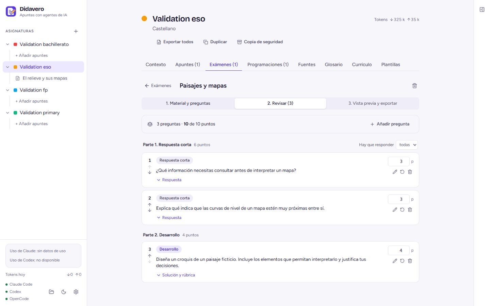Click Copia de seguridad button

point(260,42)
